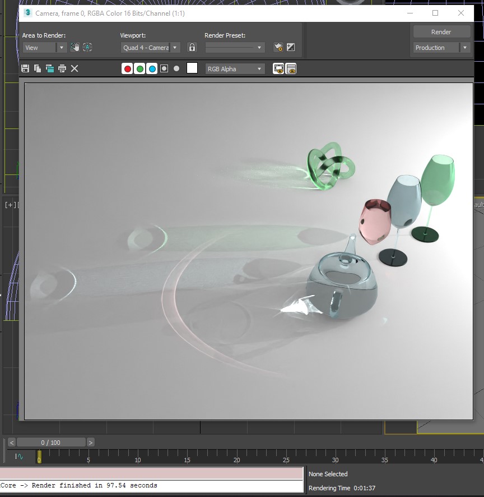Expand the Production render mode dropdown
This screenshot has width=484, height=497.
464,48
